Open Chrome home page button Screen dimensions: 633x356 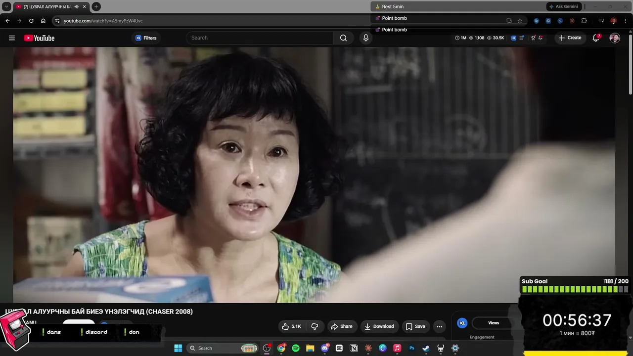[43, 21]
